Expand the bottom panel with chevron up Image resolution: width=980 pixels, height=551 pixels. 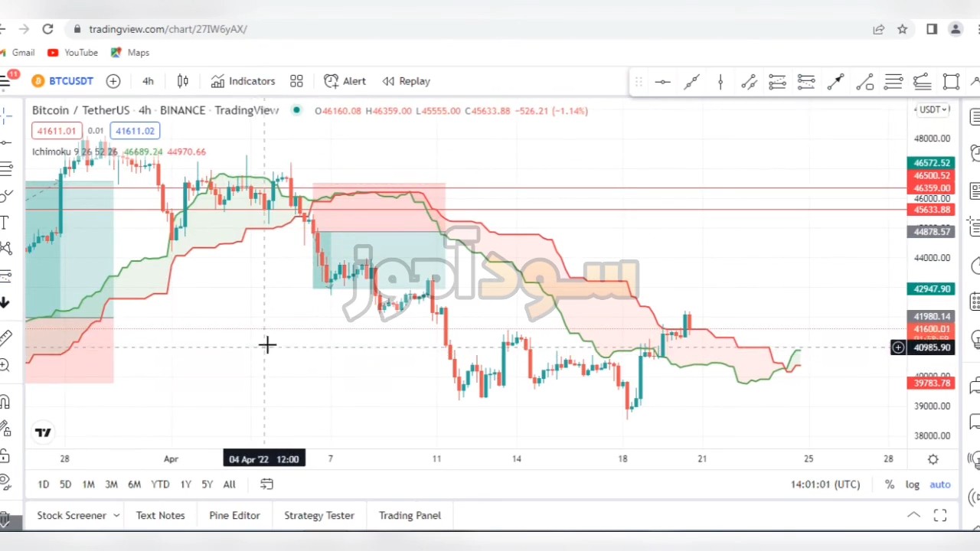tap(913, 515)
